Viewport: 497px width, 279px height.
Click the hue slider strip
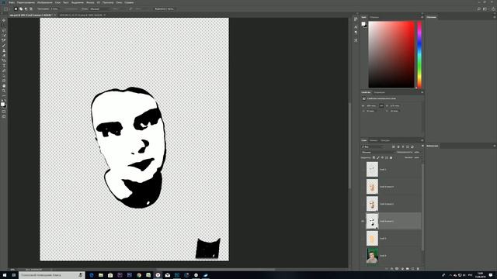tap(419, 54)
